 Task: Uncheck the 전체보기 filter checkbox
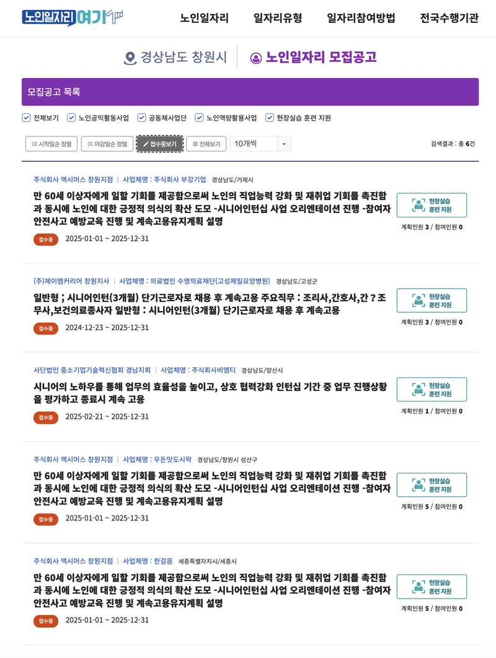(25, 116)
